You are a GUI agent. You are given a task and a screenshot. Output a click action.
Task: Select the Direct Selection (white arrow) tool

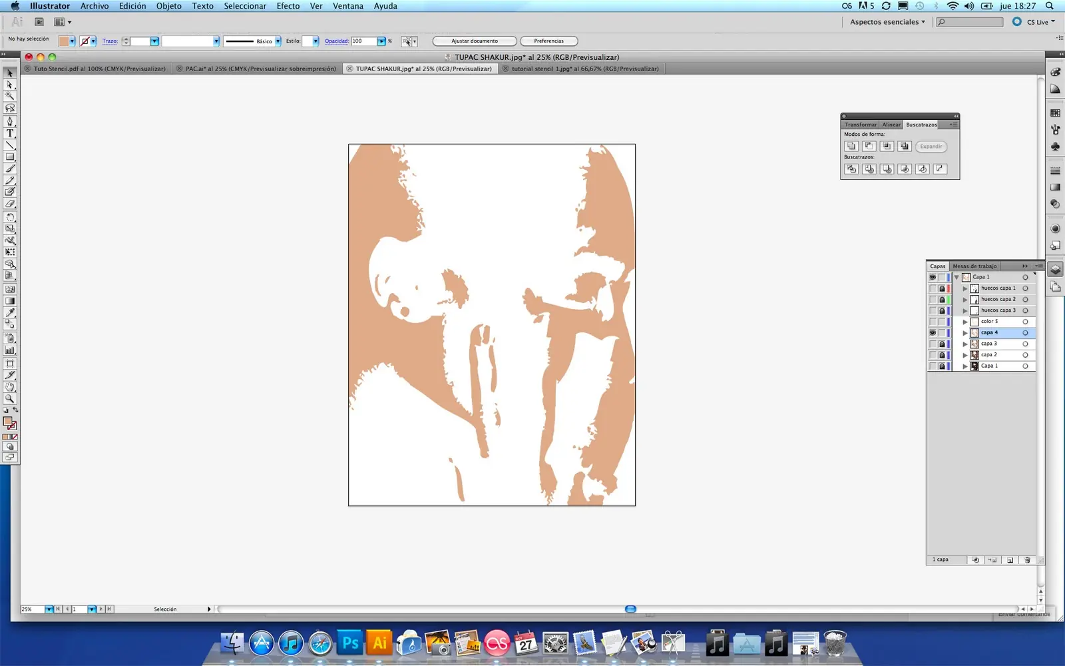coord(10,85)
